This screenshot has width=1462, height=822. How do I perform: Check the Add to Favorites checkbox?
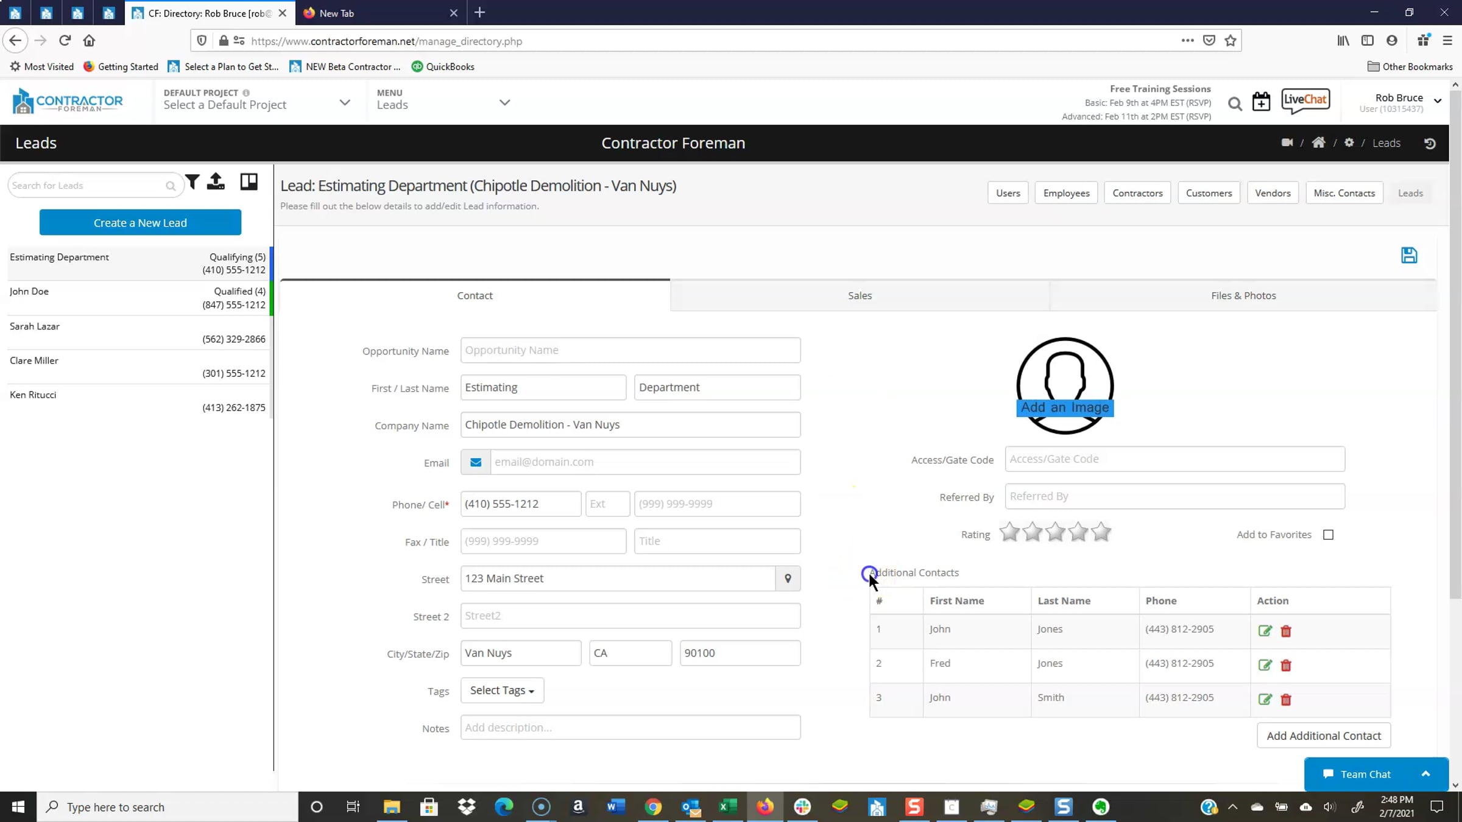[x=1328, y=535]
